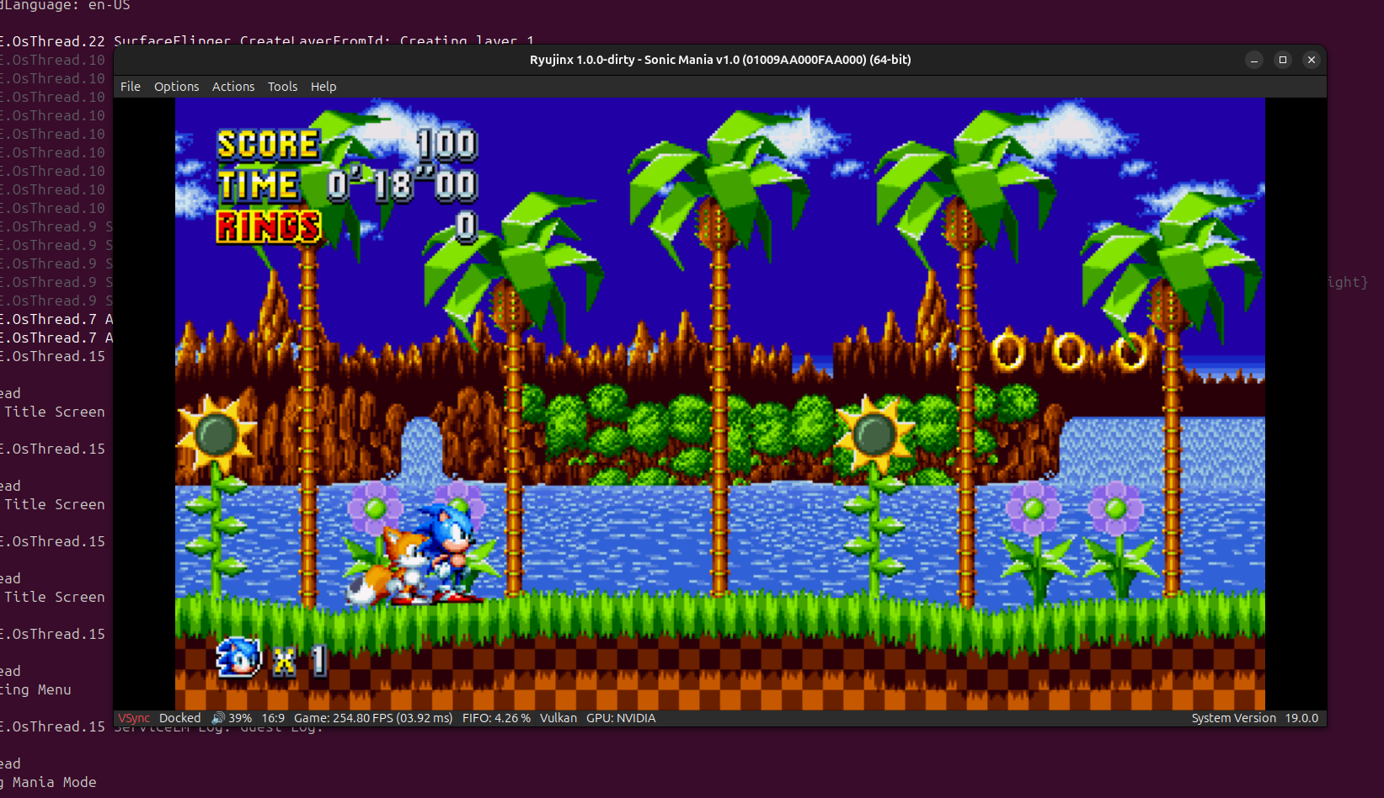Click the Game FPS counter

372,718
